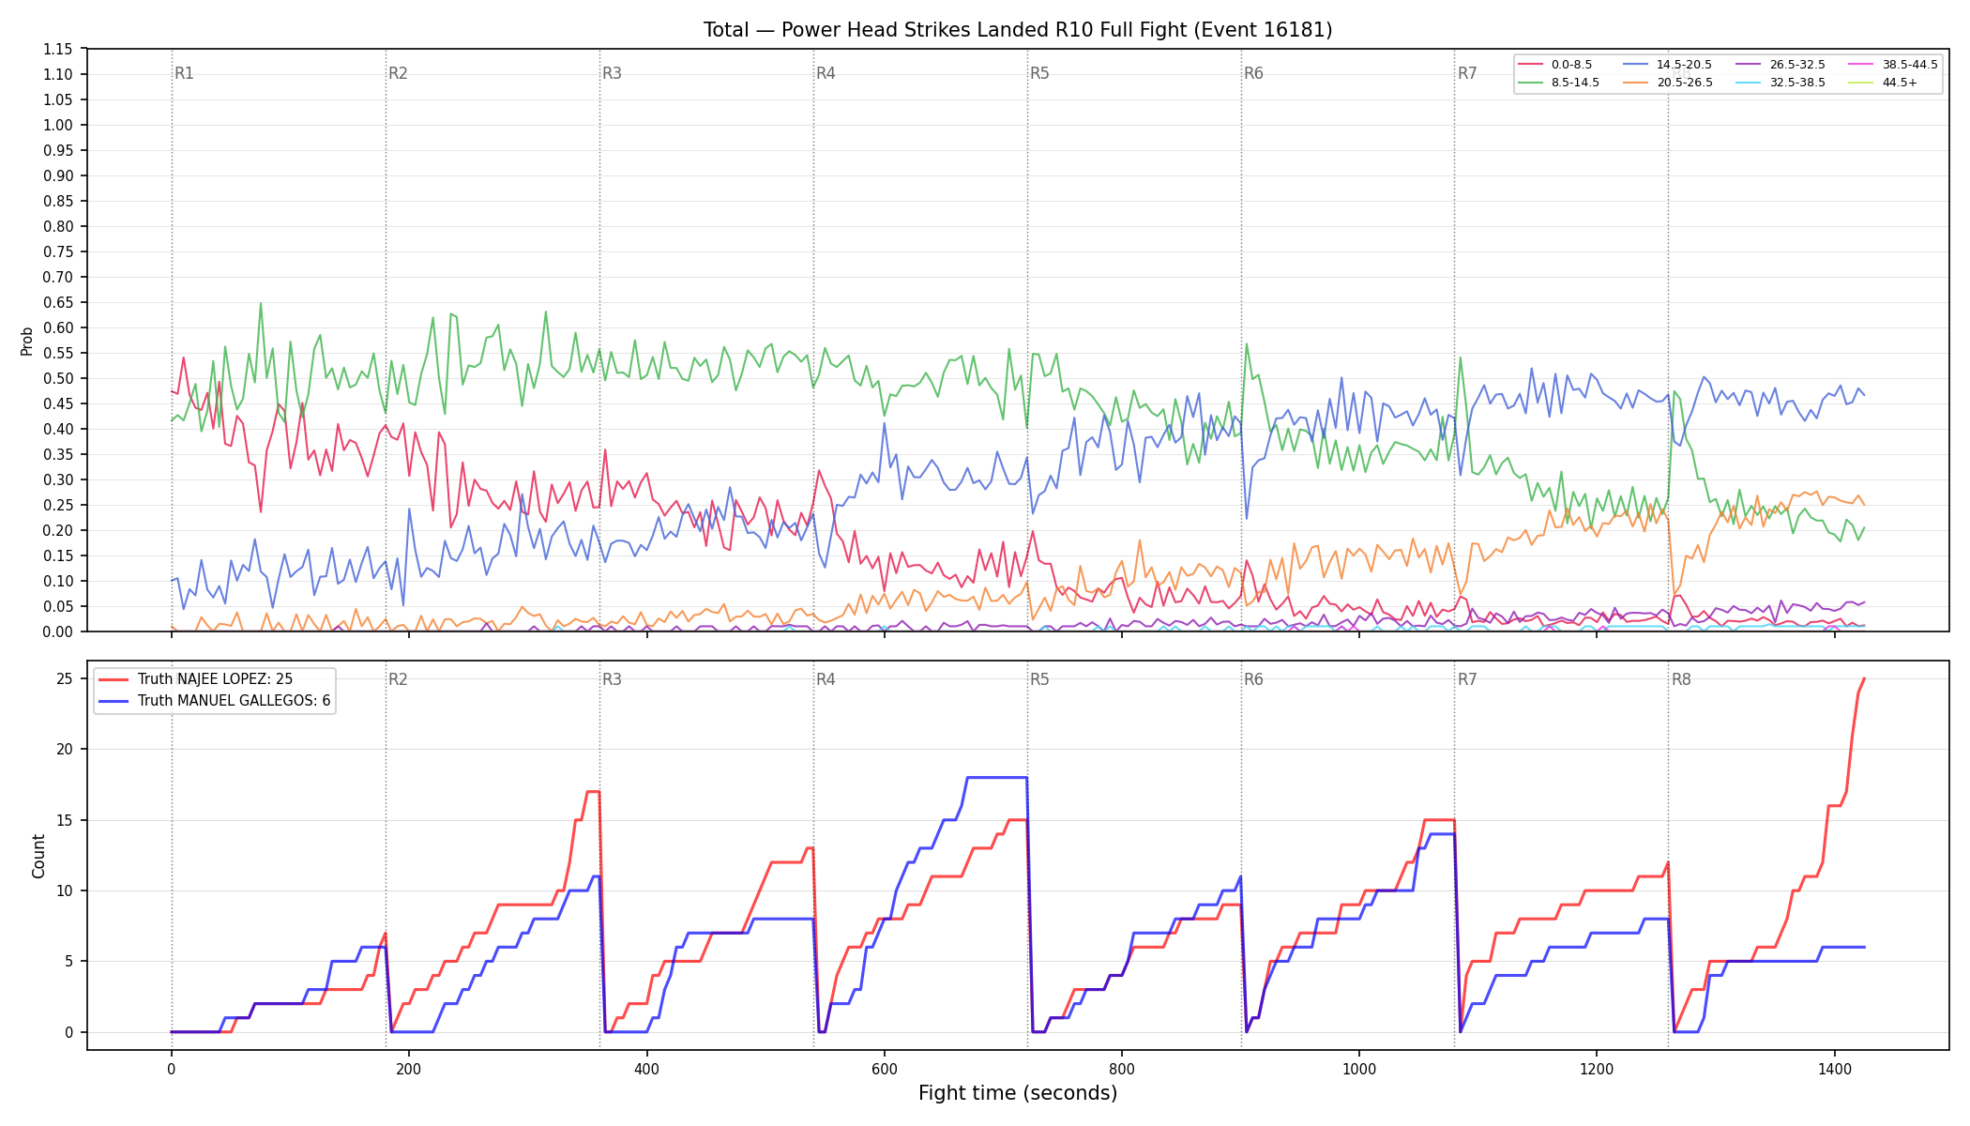Click the R3 marker in the count chart
The width and height of the screenshot is (1970, 1126).
click(612, 679)
